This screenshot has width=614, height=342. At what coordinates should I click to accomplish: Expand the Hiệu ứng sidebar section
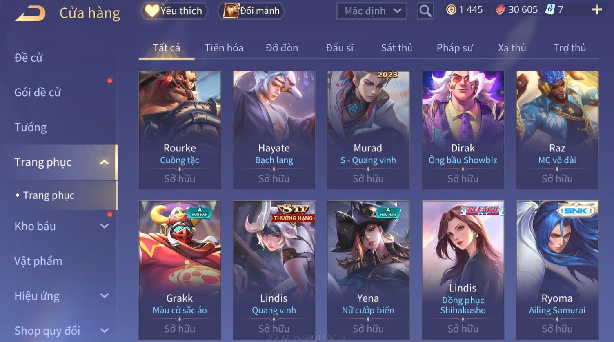(x=105, y=295)
